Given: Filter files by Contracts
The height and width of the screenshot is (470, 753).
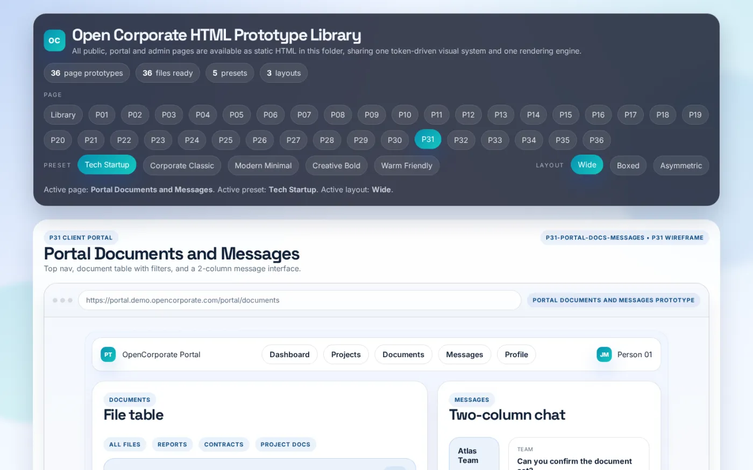Looking at the screenshot, I should click(224, 444).
